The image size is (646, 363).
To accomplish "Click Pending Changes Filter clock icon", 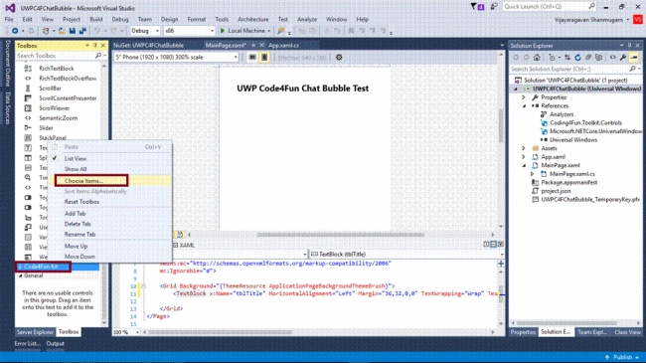I will pyautogui.click(x=552, y=58).
